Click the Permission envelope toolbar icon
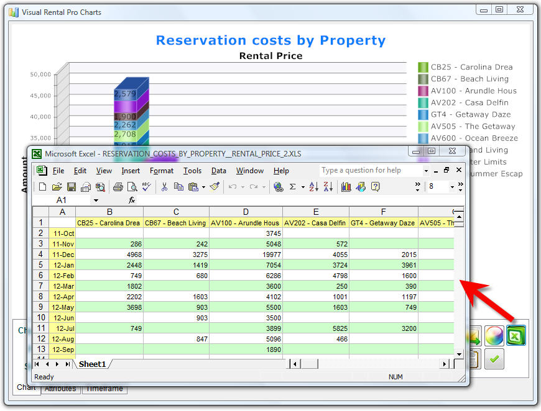541x411 pixels. pyautogui.click(x=86, y=187)
